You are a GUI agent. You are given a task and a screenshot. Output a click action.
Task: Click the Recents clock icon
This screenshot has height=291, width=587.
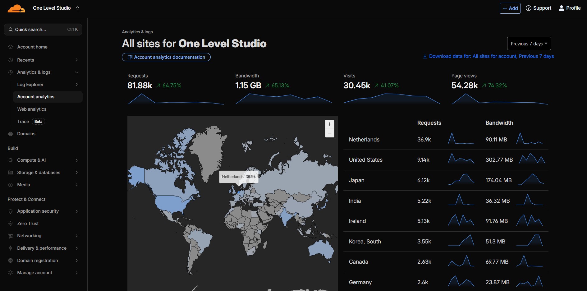point(11,60)
